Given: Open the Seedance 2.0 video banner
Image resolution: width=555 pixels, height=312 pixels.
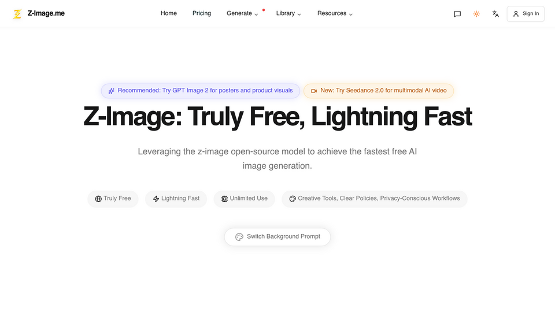Looking at the screenshot, I should pyautogui.click(x=379, y=91).
